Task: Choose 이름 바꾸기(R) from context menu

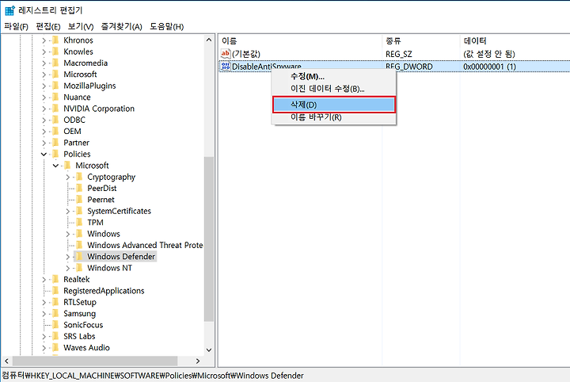Action: pyautogui.click(x=334, y=117)
